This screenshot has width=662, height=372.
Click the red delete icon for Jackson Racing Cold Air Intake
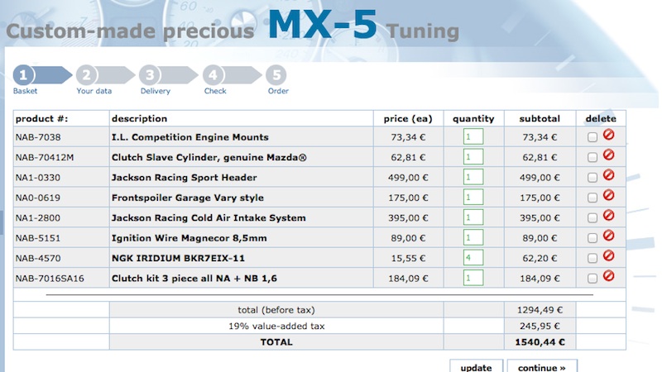[608, 216]
